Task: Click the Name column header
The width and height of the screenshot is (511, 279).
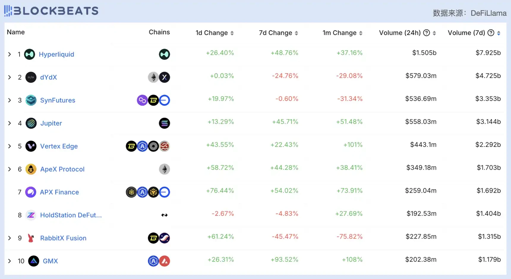Action: tap(16, 32)
